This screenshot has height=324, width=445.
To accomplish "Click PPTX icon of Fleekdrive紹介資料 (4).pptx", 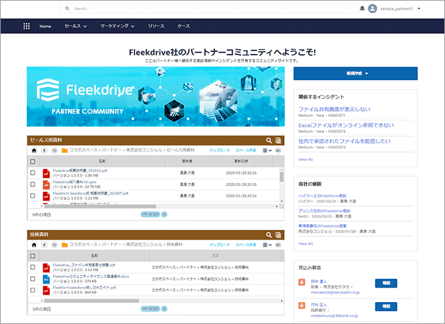I will (47, 184).
